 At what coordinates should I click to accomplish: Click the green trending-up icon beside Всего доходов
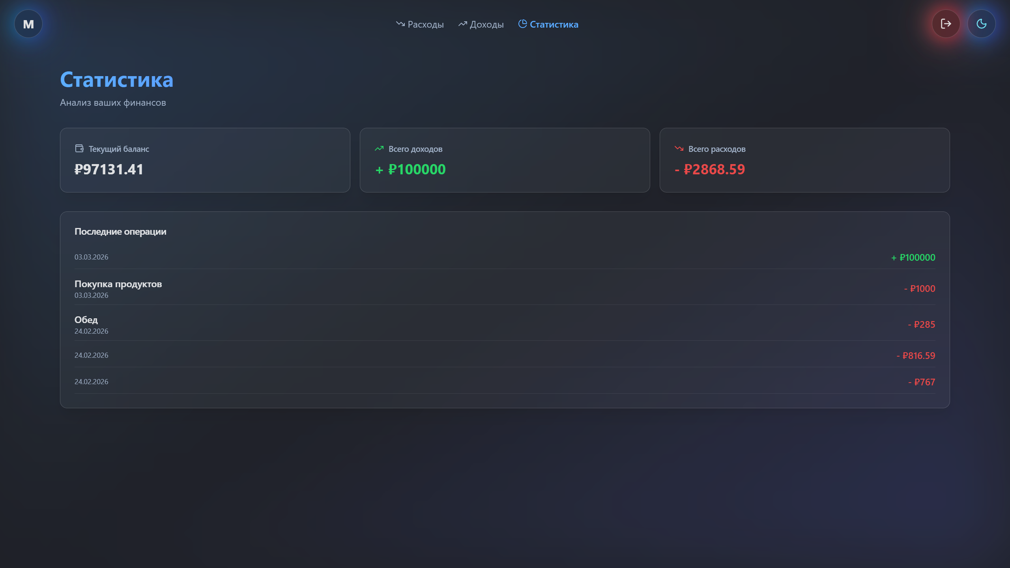pyautogui.click(x=379, y=149)
